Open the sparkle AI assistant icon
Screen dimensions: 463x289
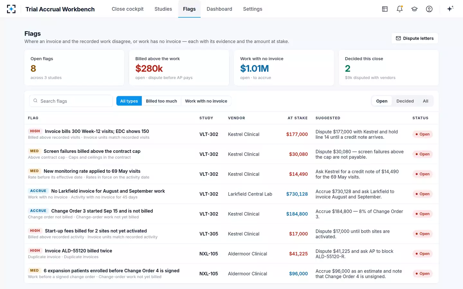(450, 9)
